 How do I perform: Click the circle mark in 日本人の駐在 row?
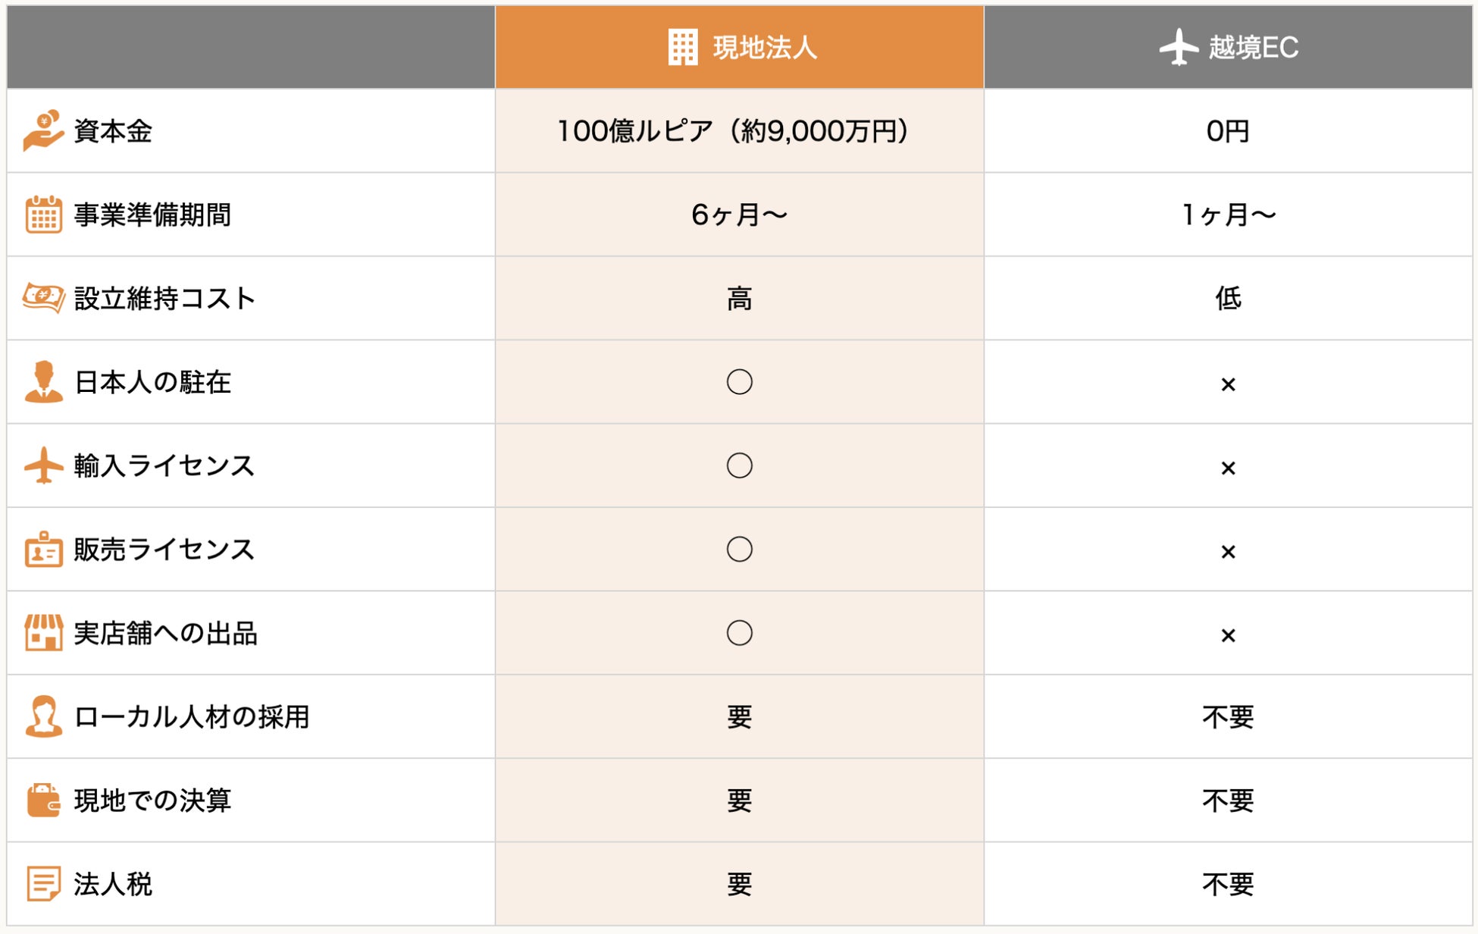click(x=739, y=381)
